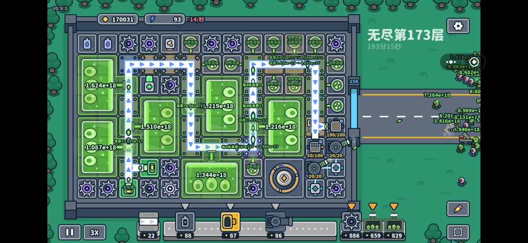Screen dimensions: 528x243
Task: Toggle the 3X speed button
Action: [x=95, y=232]
